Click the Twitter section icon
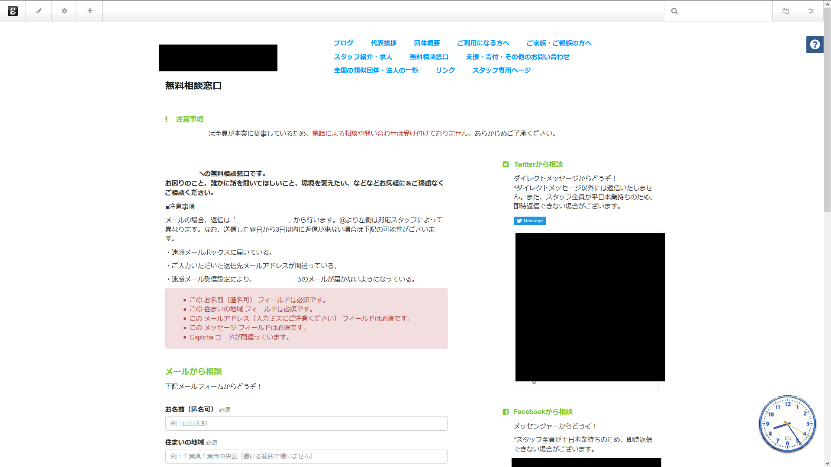831x467 pixels. pyautogui.click(x=506, y=164)
